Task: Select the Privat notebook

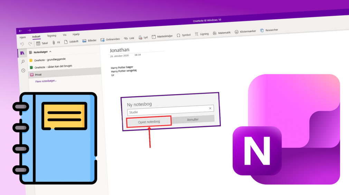Action: 38,74
